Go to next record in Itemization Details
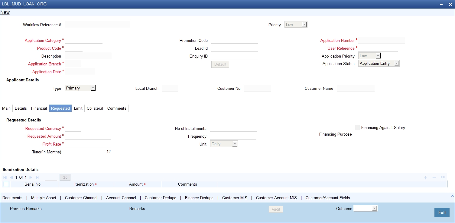The height and width of the screenshot is (223, 455). [x=31, y=177]
